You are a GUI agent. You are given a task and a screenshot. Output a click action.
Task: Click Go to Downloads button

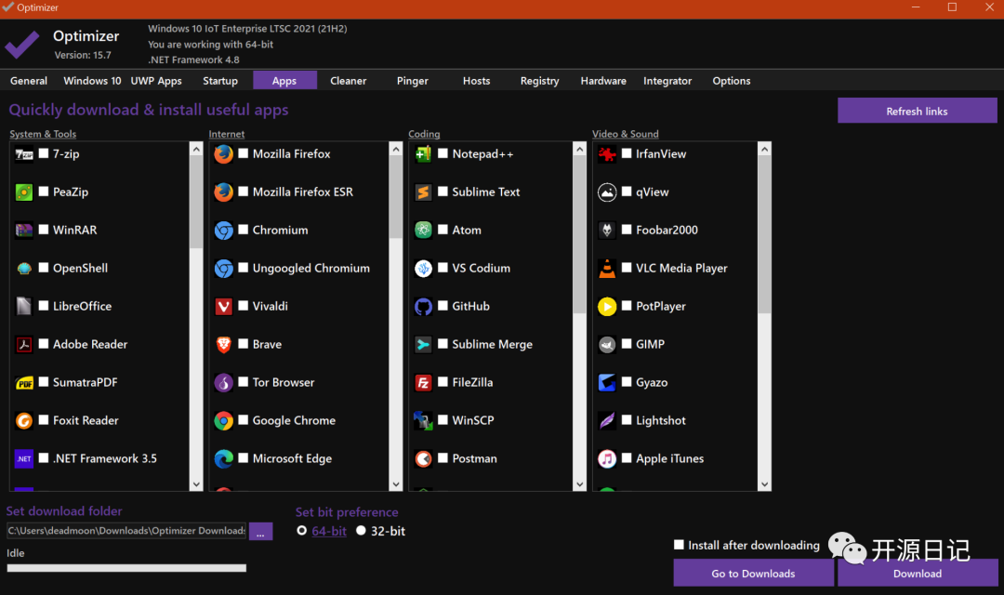click(753, 574)
